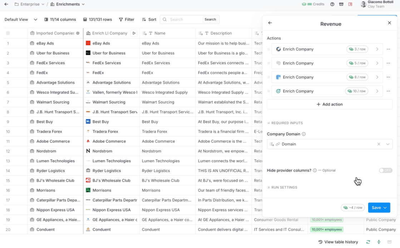The height and width of the screenshot is (248, 400).
Task: Click the provider icon of the 3 / row action
Action: [x=278, y=49]
